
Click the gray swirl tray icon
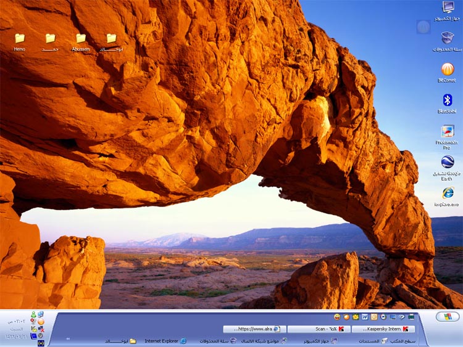pyautogui.click(x=41, y=336)
